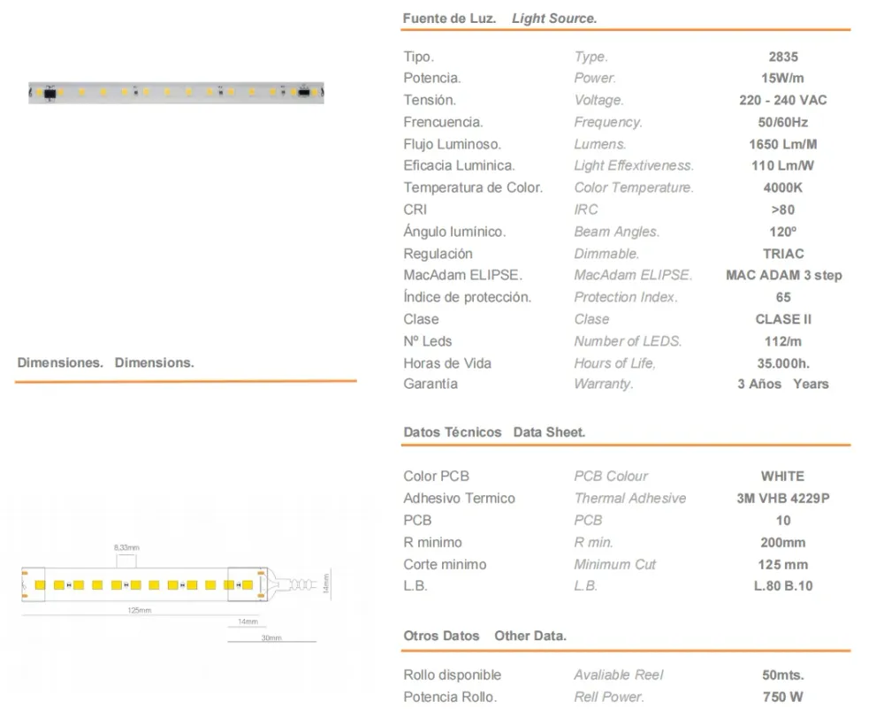Click the LED strip product photo
This screenshot has width=884, height=709.
177,93
